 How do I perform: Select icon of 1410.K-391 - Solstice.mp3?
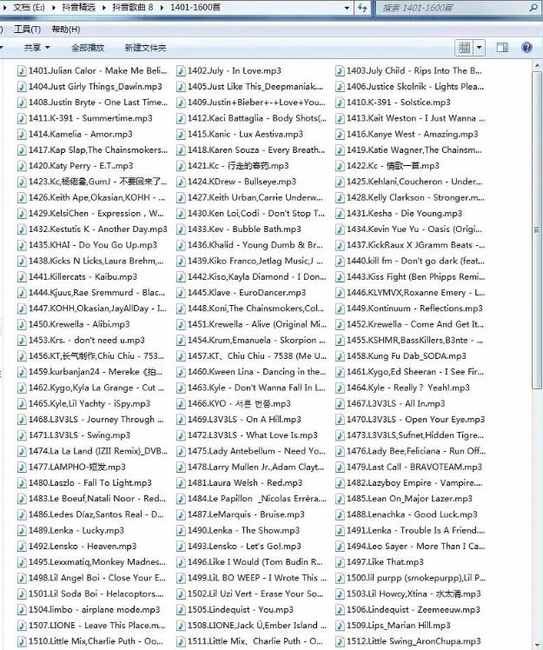[340, 103]
